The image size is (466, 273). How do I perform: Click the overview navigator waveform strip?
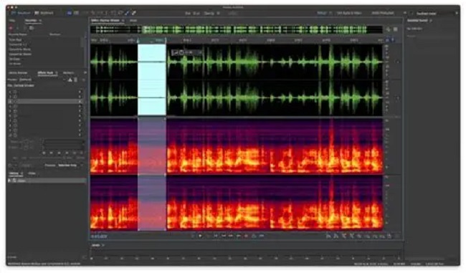[x=237, y=29]
